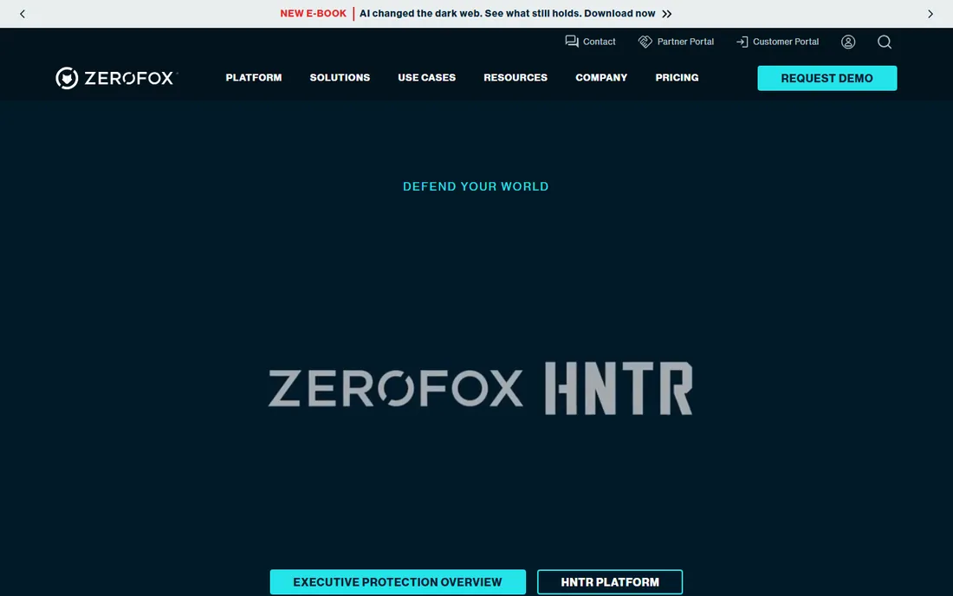Click the Defend Your World tagline

(x=476, y=186)
